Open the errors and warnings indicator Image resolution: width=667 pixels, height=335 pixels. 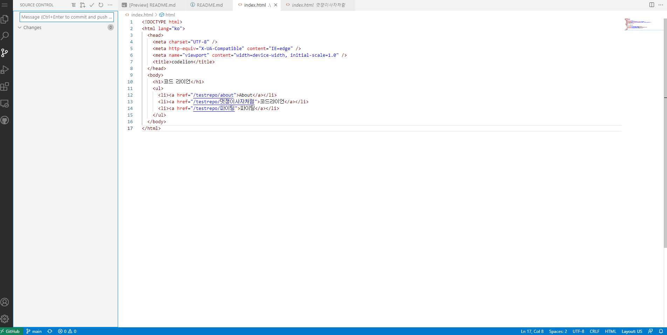[x=67, y=331]
